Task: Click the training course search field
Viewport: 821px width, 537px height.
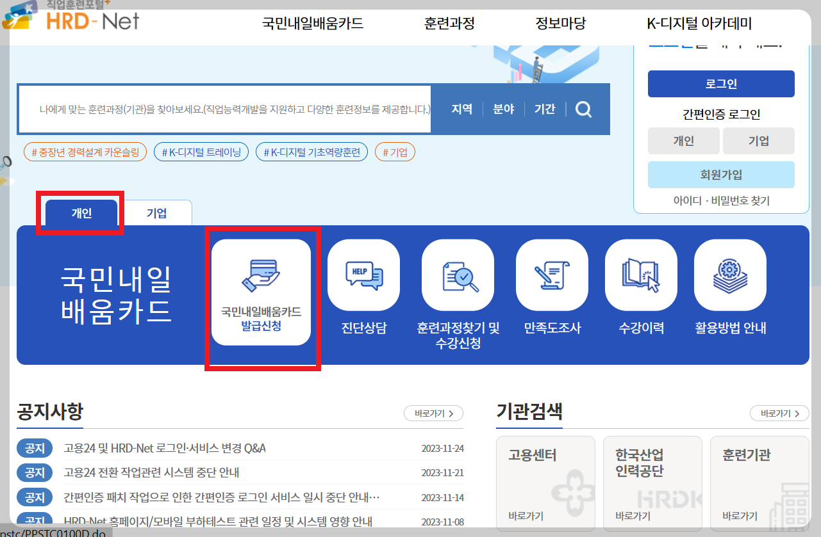Action: tap(224, 109)
